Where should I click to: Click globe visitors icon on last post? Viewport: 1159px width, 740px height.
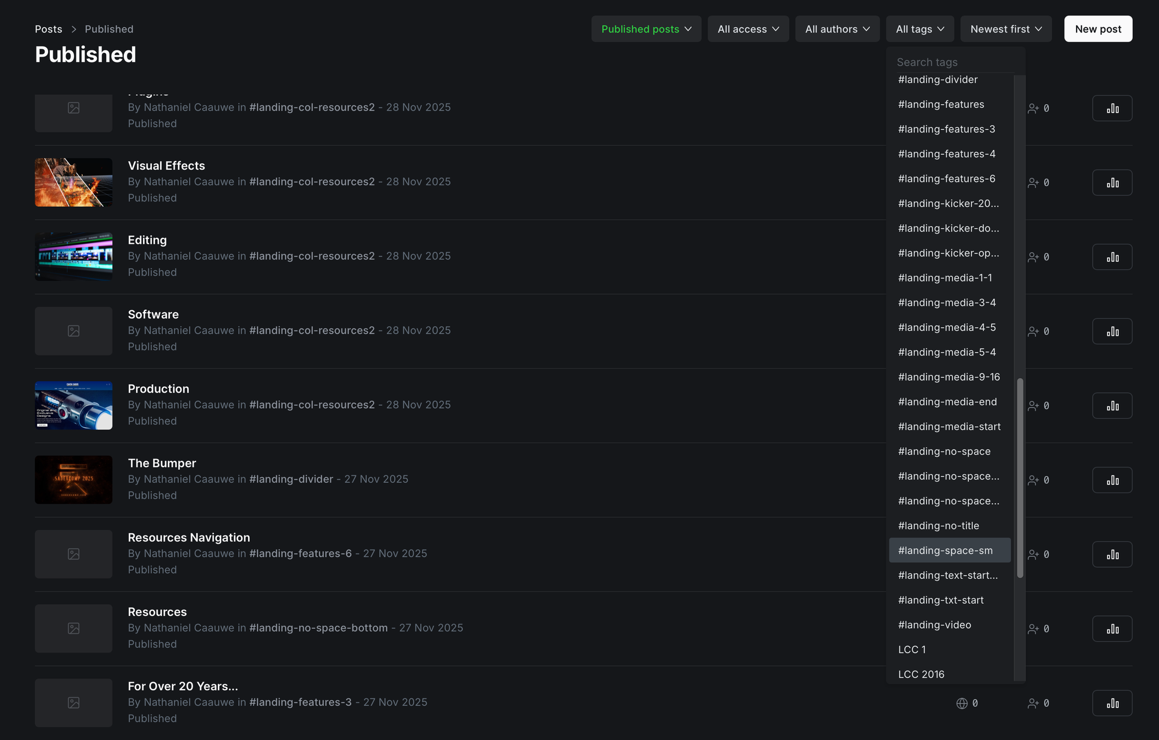962,703
